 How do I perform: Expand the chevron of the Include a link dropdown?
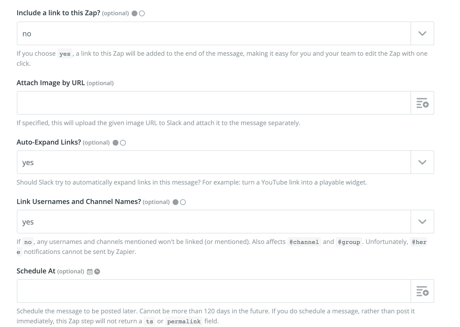coord(422,33)
